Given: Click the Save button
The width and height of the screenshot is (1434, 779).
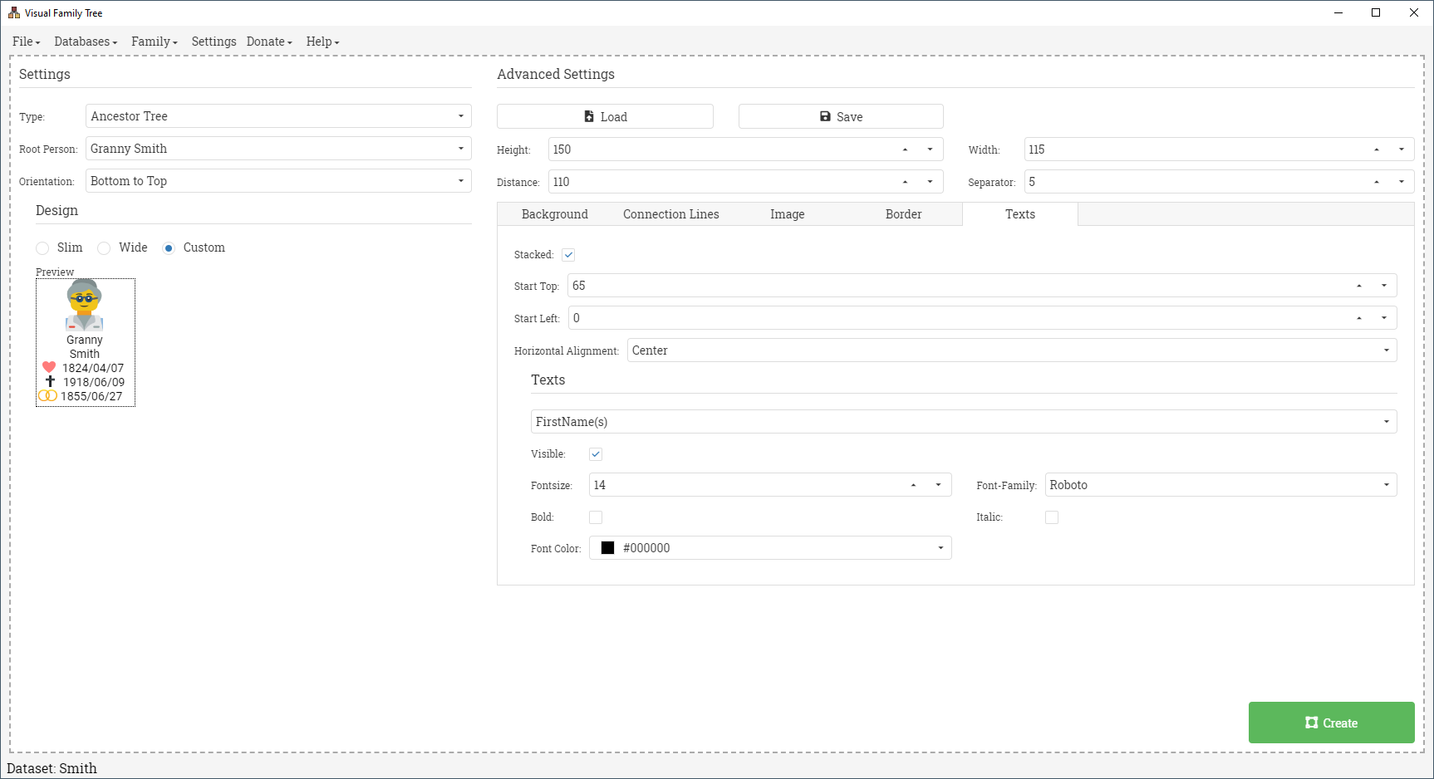Looking at the screenshot, I should pos(841,116).
